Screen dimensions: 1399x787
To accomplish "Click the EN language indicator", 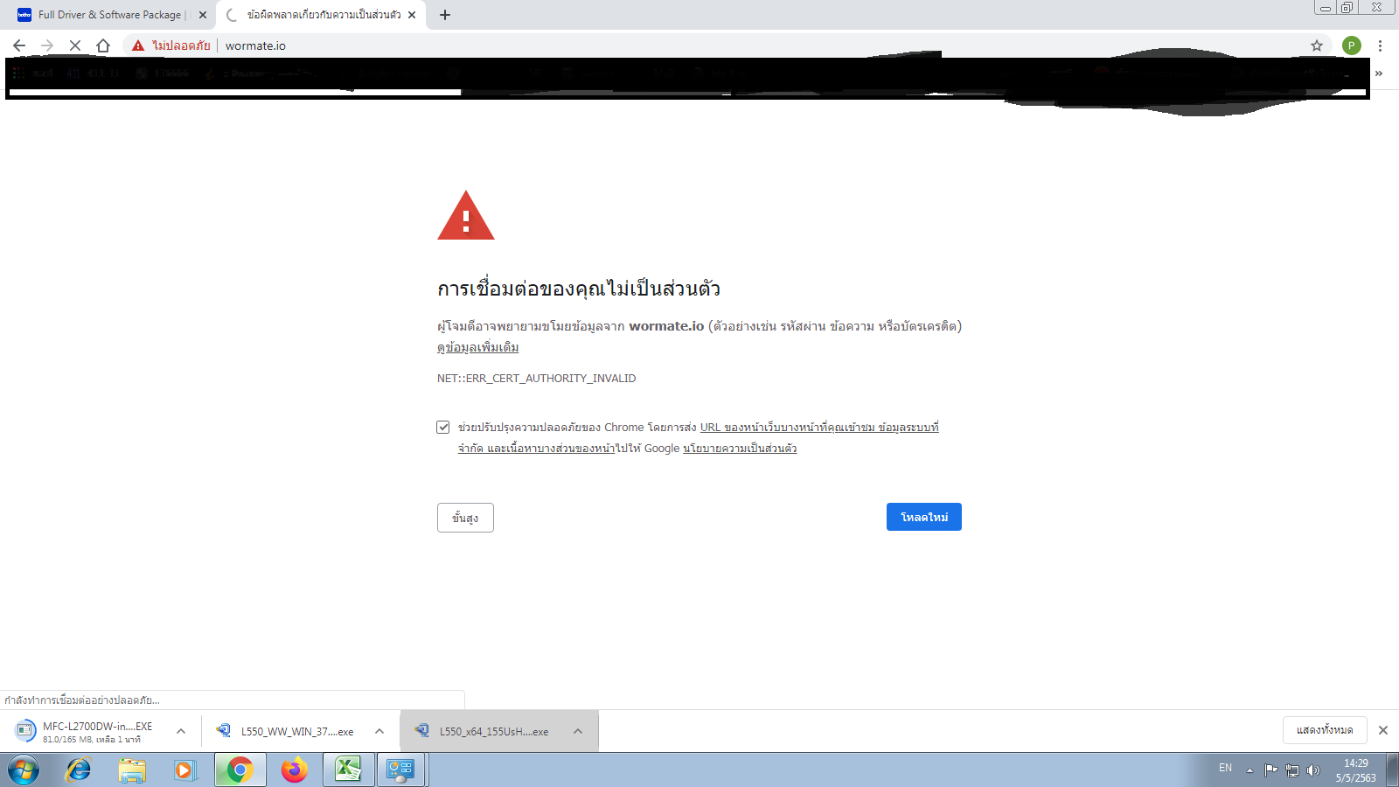I will tap(1225, 768).
